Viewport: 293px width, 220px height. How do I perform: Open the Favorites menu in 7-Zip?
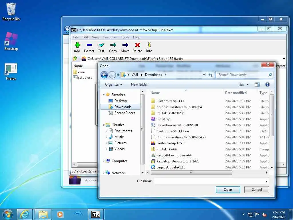pyautogui.click(x=110, y=37)
